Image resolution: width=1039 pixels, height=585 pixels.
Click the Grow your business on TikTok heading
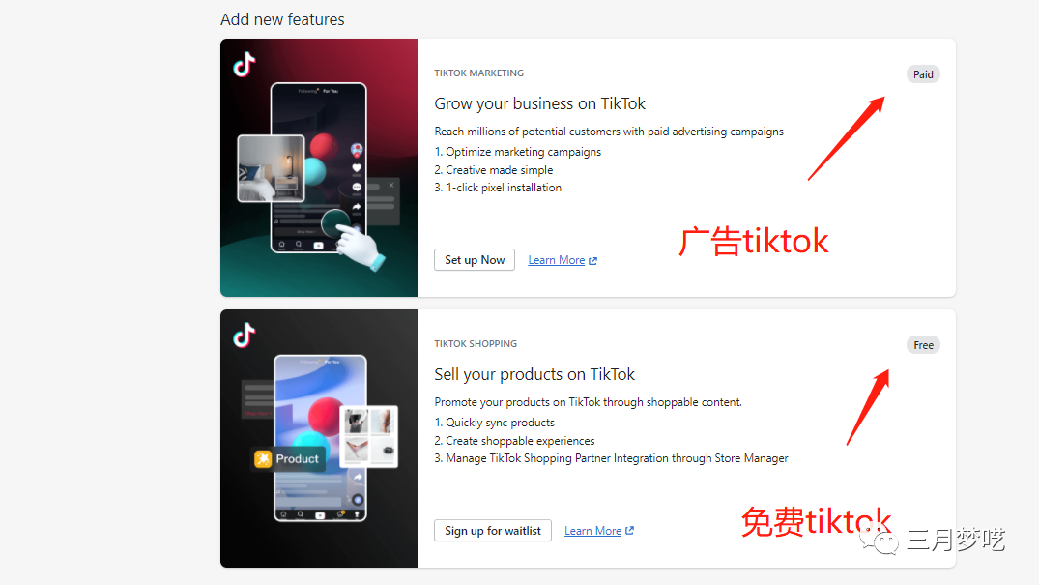539,103
